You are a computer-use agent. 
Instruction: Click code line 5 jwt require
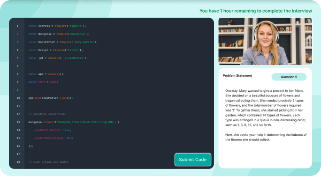[58, 58]
